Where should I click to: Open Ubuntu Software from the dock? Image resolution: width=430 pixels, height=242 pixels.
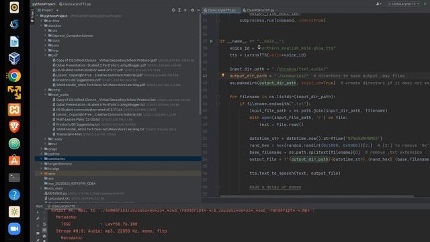coord(14,161)
